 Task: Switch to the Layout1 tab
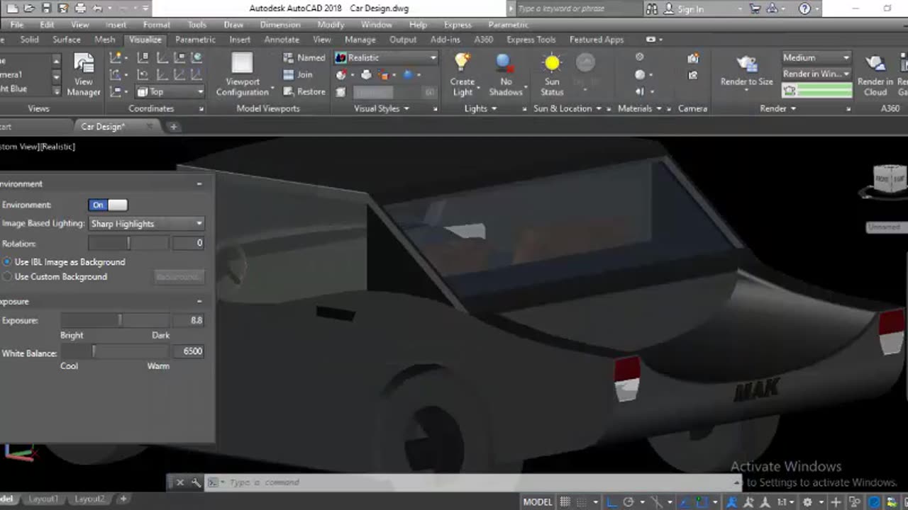tap(43, 499)
